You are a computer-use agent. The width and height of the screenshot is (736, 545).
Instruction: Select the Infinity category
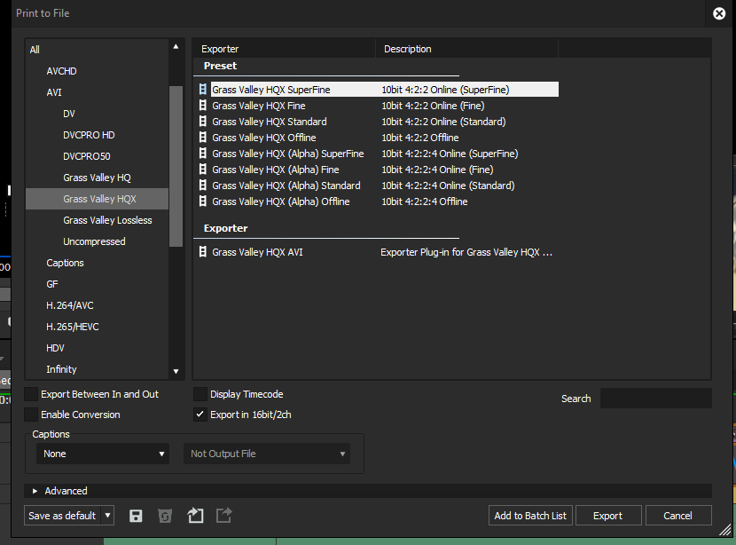[x=61, y=369]
